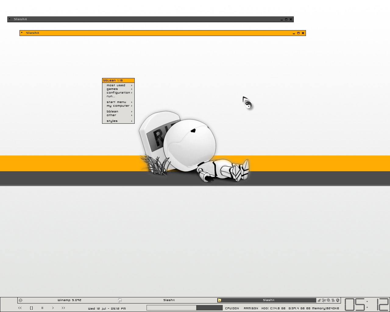Click the Winamp seek progress bar
Viewport: 390px width, 312px height.
click(x=184, y=308)
